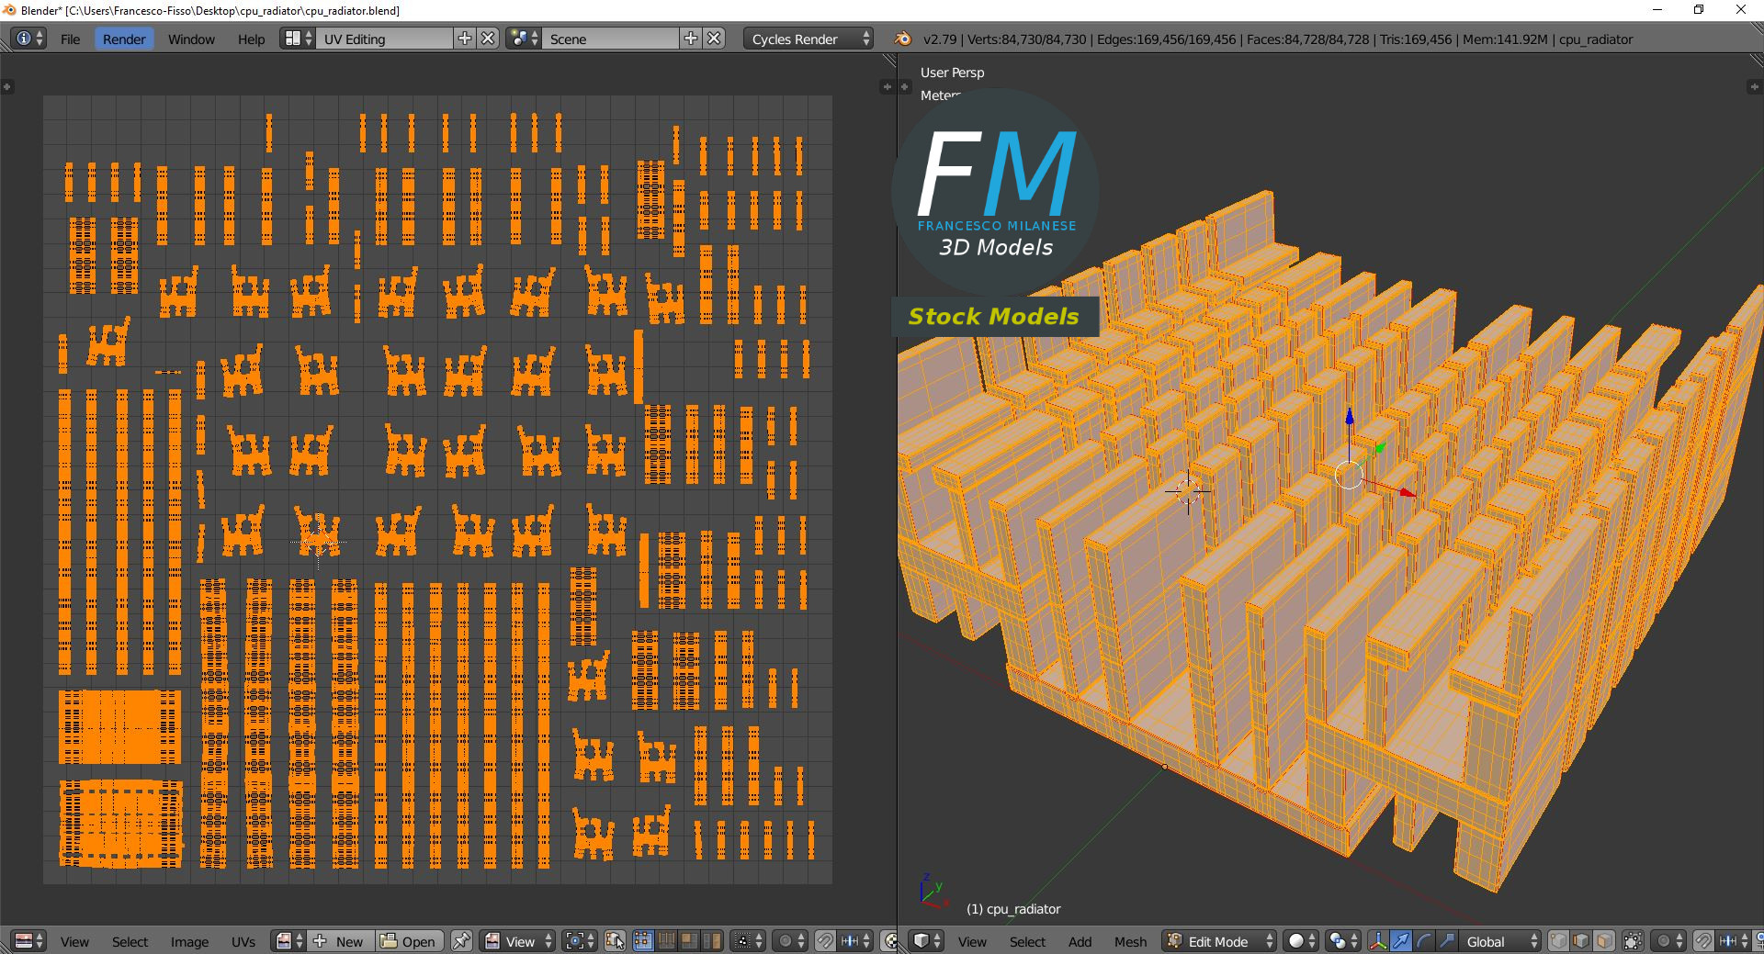This screenshot has height=954, width=1764.
Task: Open the UV snap target dropdown
Action: pyautogui.click(x=855, y=941)
